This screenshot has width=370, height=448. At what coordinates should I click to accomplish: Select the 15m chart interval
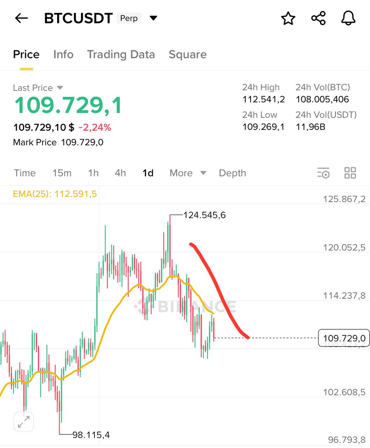click(x=62, y=173)
